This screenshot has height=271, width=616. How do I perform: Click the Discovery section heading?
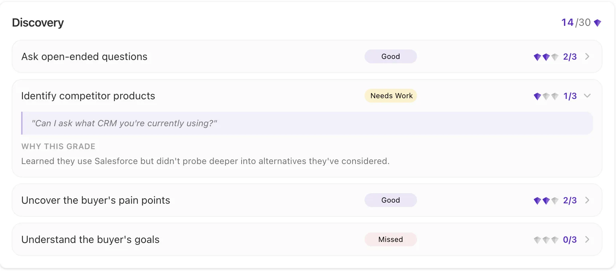pos(38,23)
